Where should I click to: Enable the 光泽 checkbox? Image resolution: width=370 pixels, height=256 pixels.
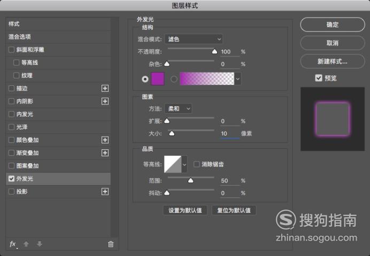pos(11,127)
